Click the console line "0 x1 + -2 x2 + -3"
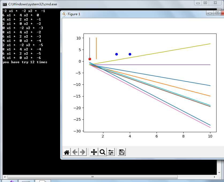This screenshot has height=182, width=224. click(x=23, y=28)
